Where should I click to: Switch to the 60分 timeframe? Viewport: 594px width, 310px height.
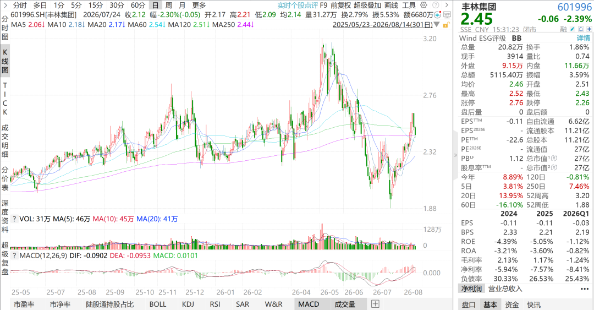(x=138, y=6)
